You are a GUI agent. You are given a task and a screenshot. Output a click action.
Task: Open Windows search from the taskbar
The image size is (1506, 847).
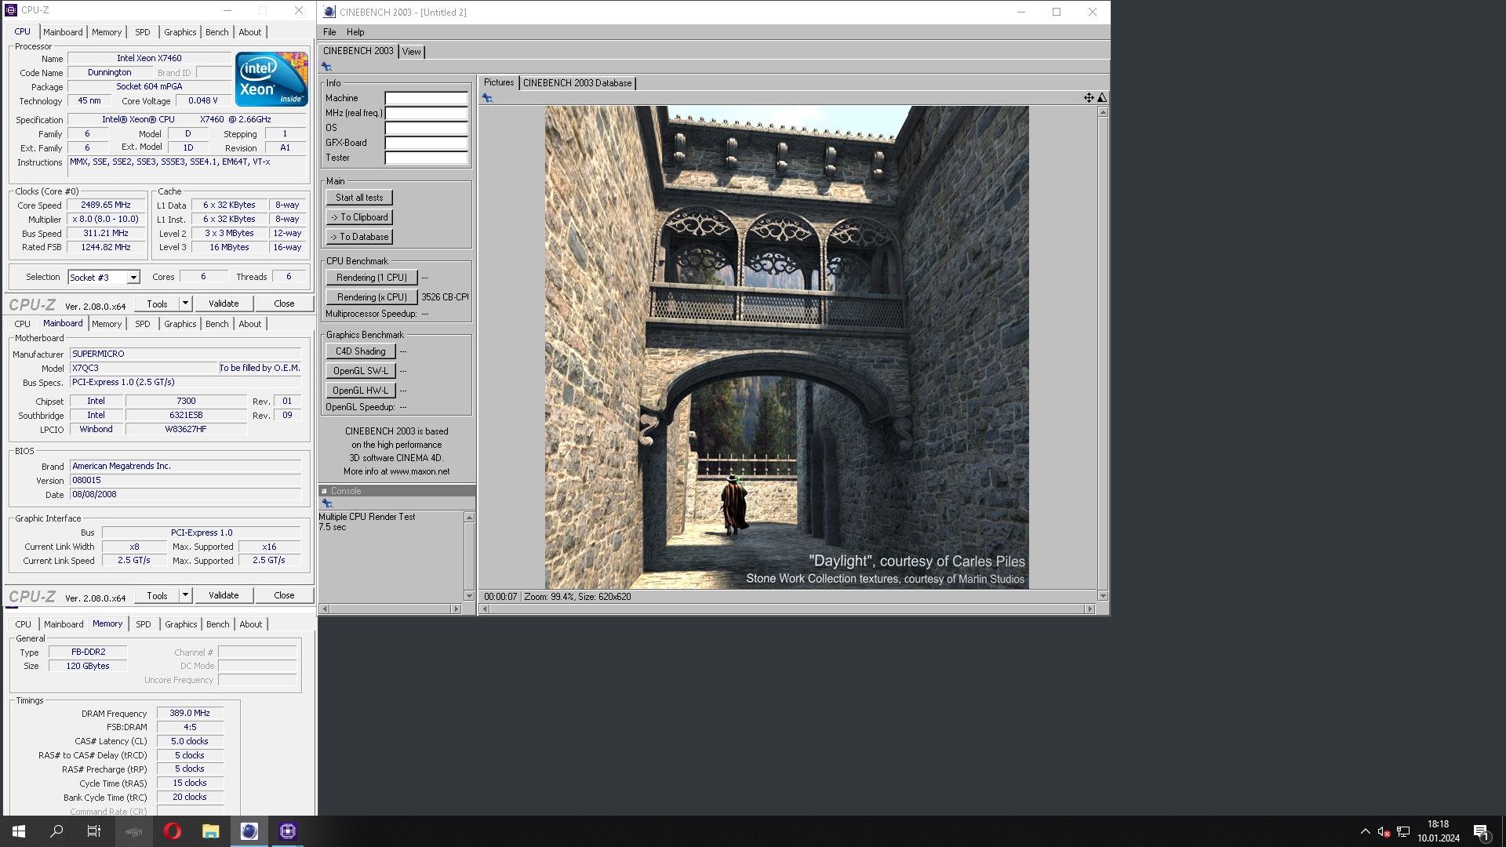[x=56, y=831]
